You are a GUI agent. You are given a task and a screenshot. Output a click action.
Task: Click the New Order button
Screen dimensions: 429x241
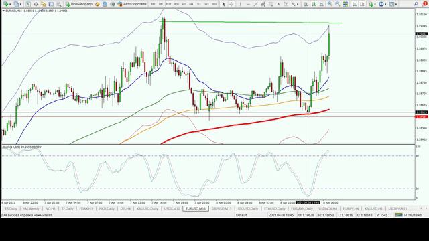coord(79,4)
